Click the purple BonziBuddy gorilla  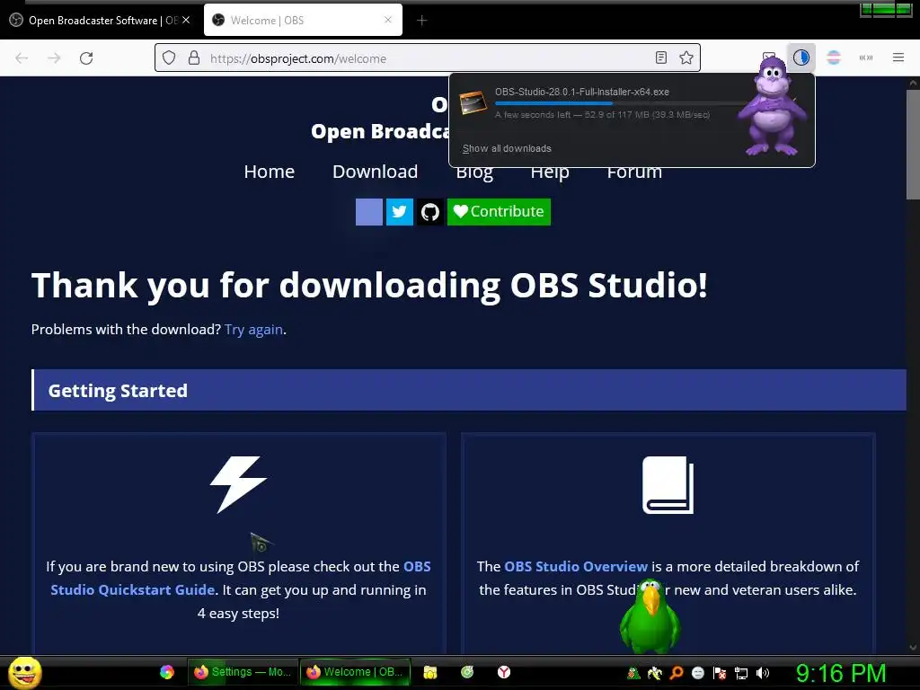tap(771, 109)
